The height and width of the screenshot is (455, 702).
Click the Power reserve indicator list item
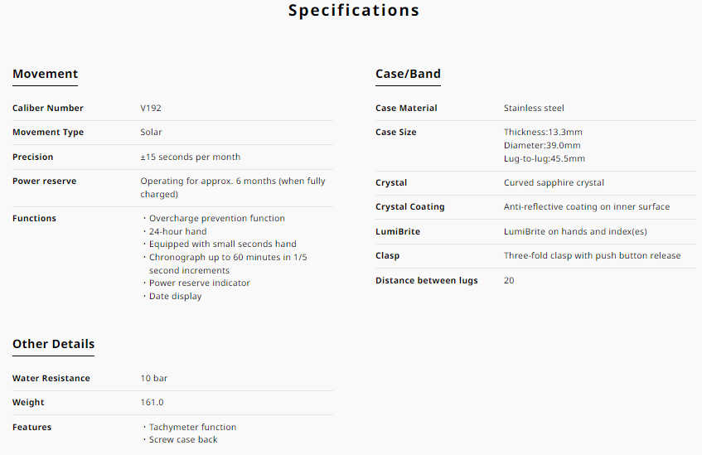199,283
